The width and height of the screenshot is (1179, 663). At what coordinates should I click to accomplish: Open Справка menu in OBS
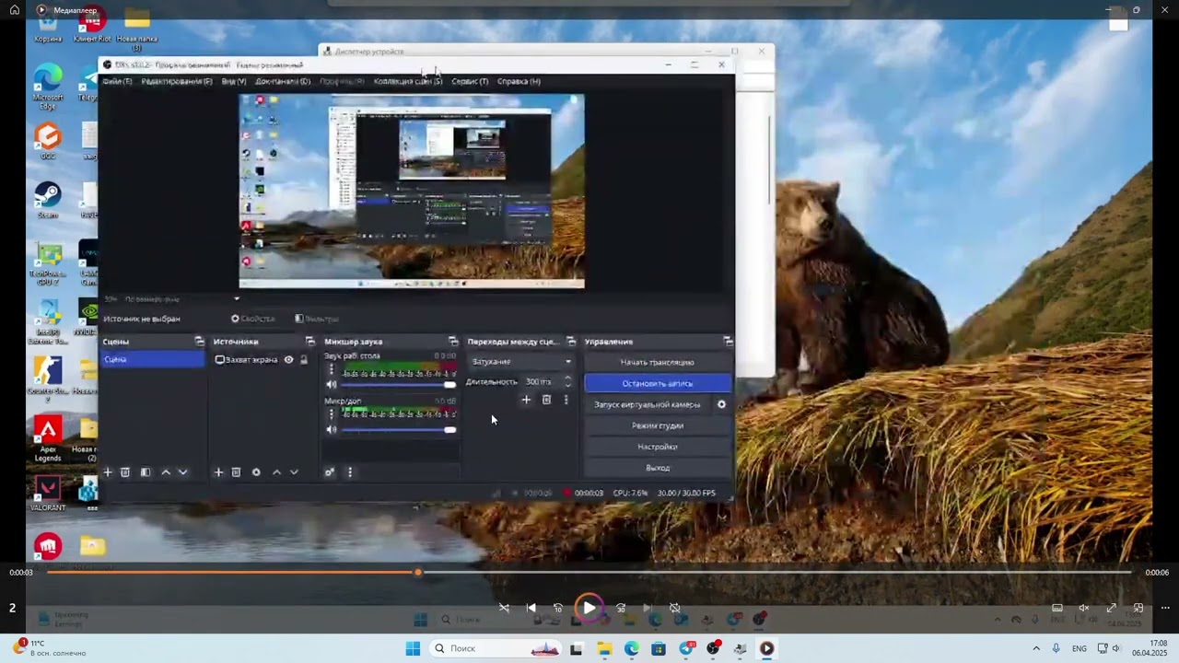pyautogui.click(x=519, y=81)
